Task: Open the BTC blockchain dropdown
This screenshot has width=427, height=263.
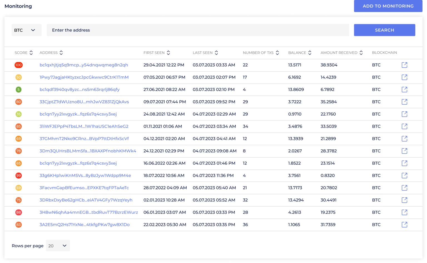Action: click(x=26, y=30)
